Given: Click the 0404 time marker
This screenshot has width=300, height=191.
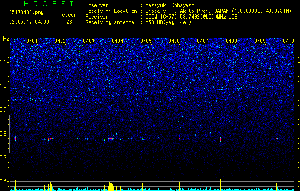Looking at the screenshot, I should (x=117, y=41).
